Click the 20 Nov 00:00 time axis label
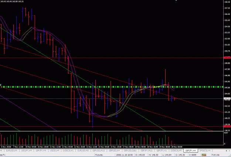This screenshot has width=231, height=157. pyautogui.click(x=177, y=147)
